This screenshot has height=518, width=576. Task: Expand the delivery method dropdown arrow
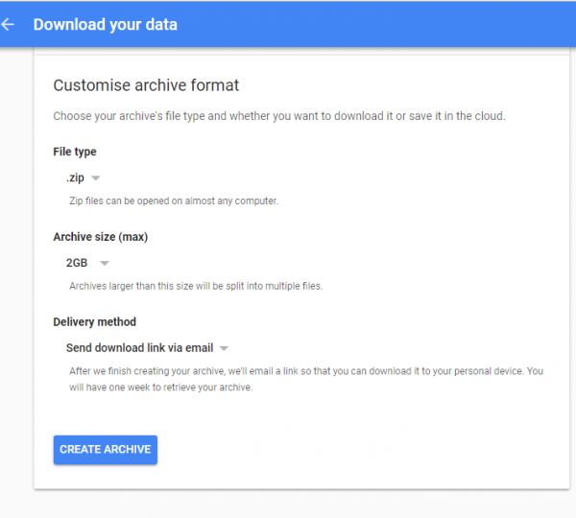[x=224, y=347]
